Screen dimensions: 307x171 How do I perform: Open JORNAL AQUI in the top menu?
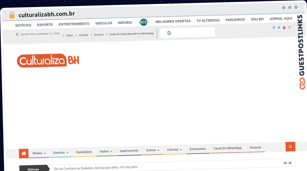pyautogui.click(x=281, y=19)
